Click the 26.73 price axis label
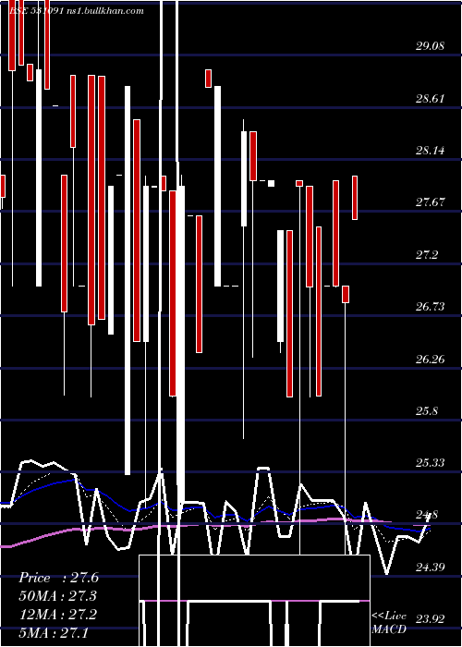 click(430, 307)
